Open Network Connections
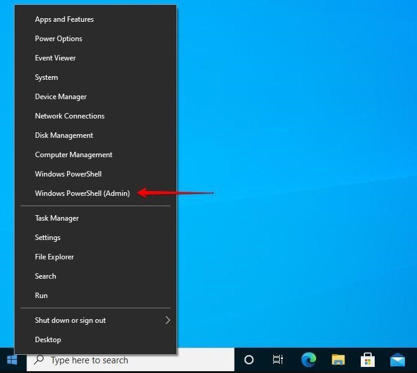 (x=69, y=116)
